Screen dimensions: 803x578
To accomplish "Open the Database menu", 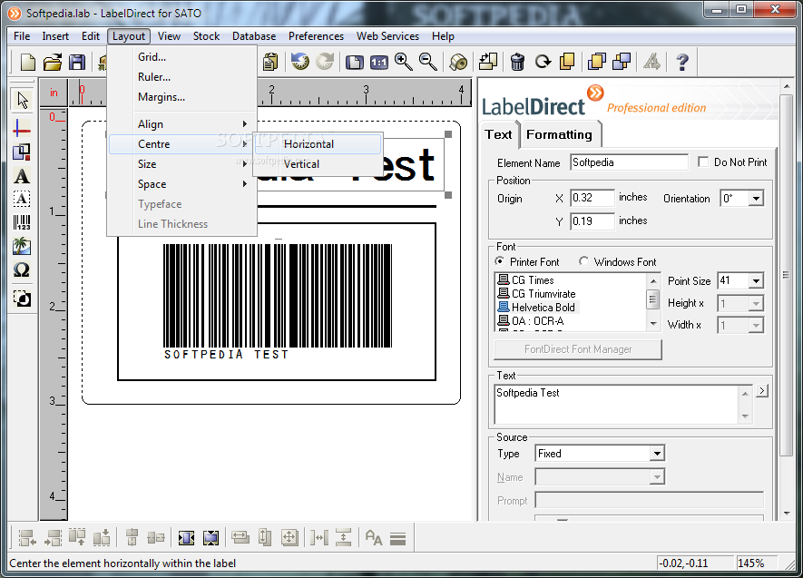I will coord(254,36).
